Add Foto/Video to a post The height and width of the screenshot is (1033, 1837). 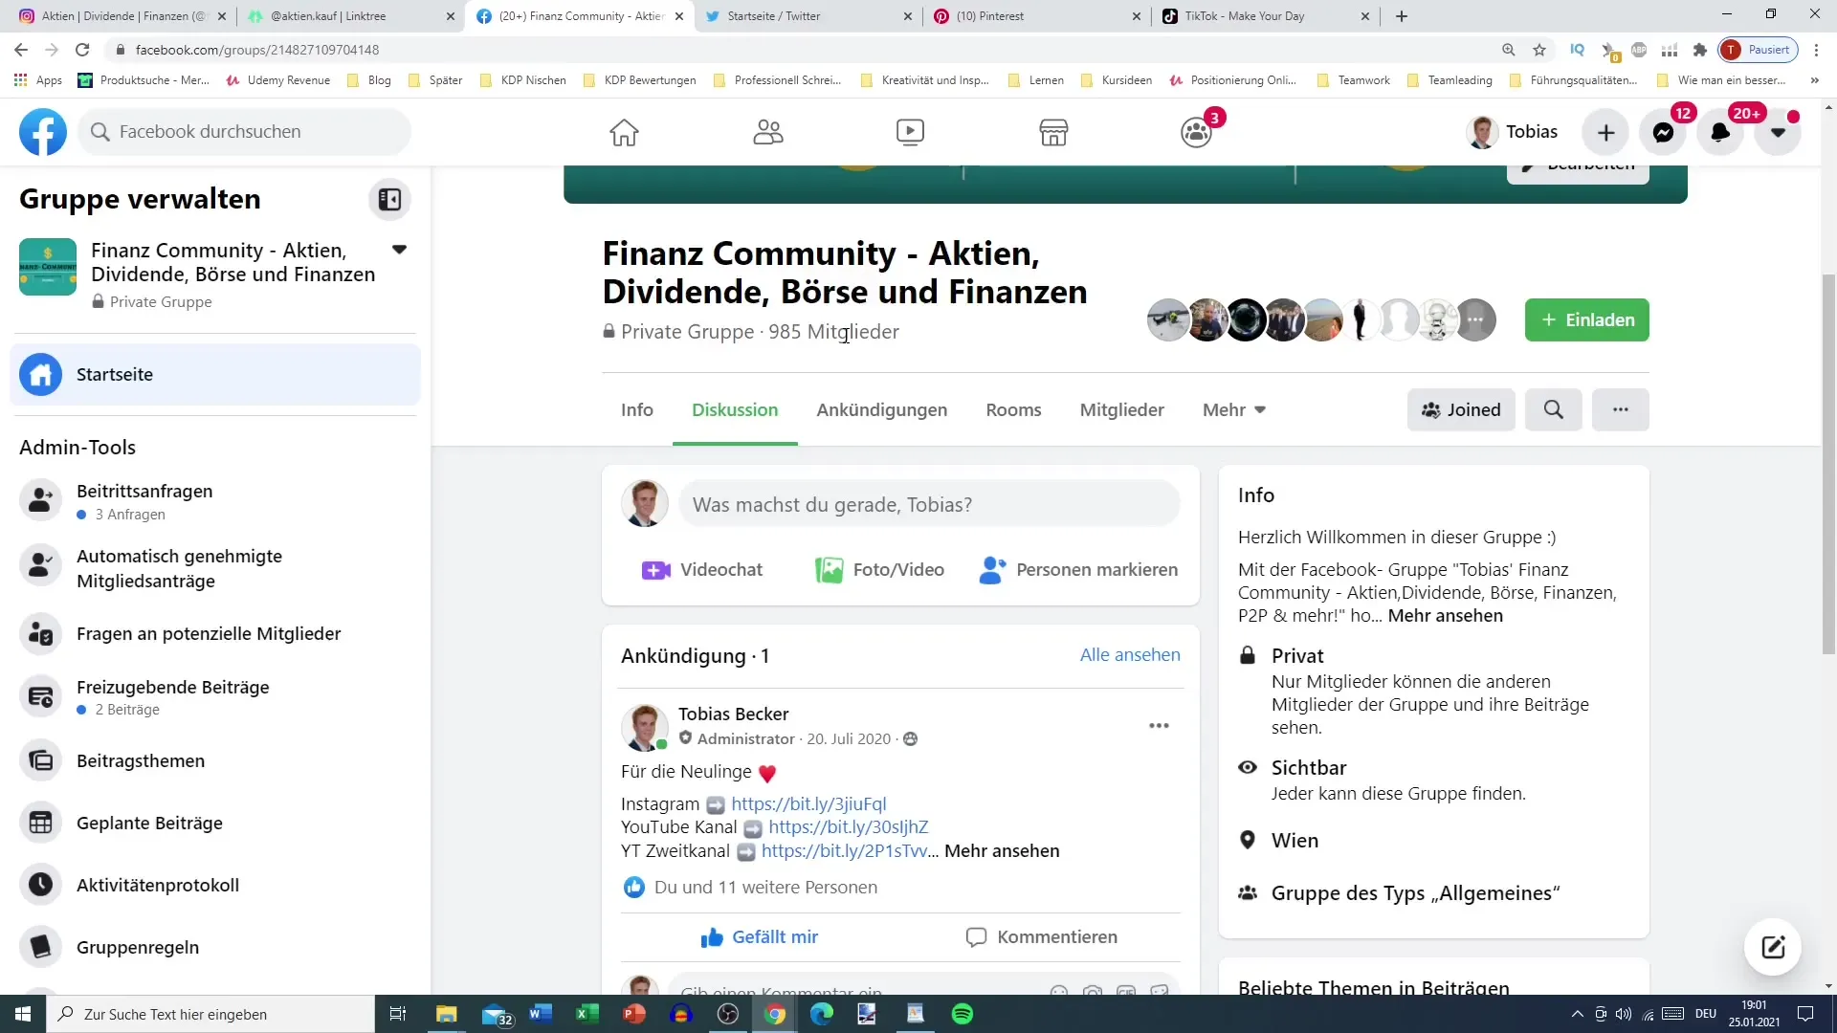tap(879, 569)
